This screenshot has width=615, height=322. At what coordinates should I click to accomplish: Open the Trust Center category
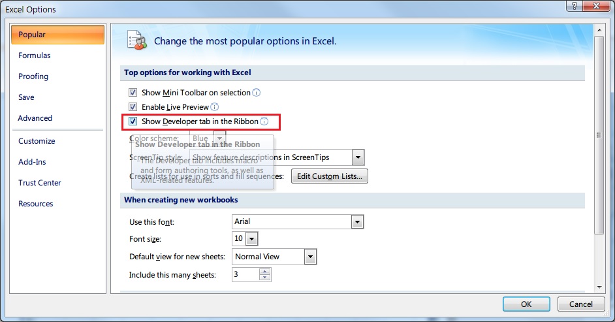pyautogui.click(x=40, y=183)
